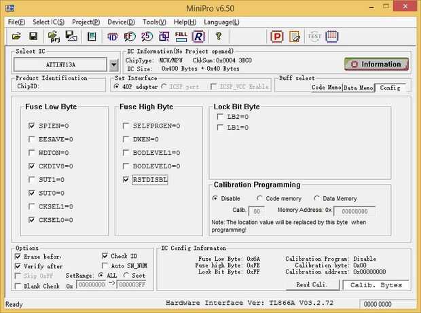The height and width of the screenshot is (313, 421).
Task: Open file using the folder toolbar icon
Action: tap(16, 36)
